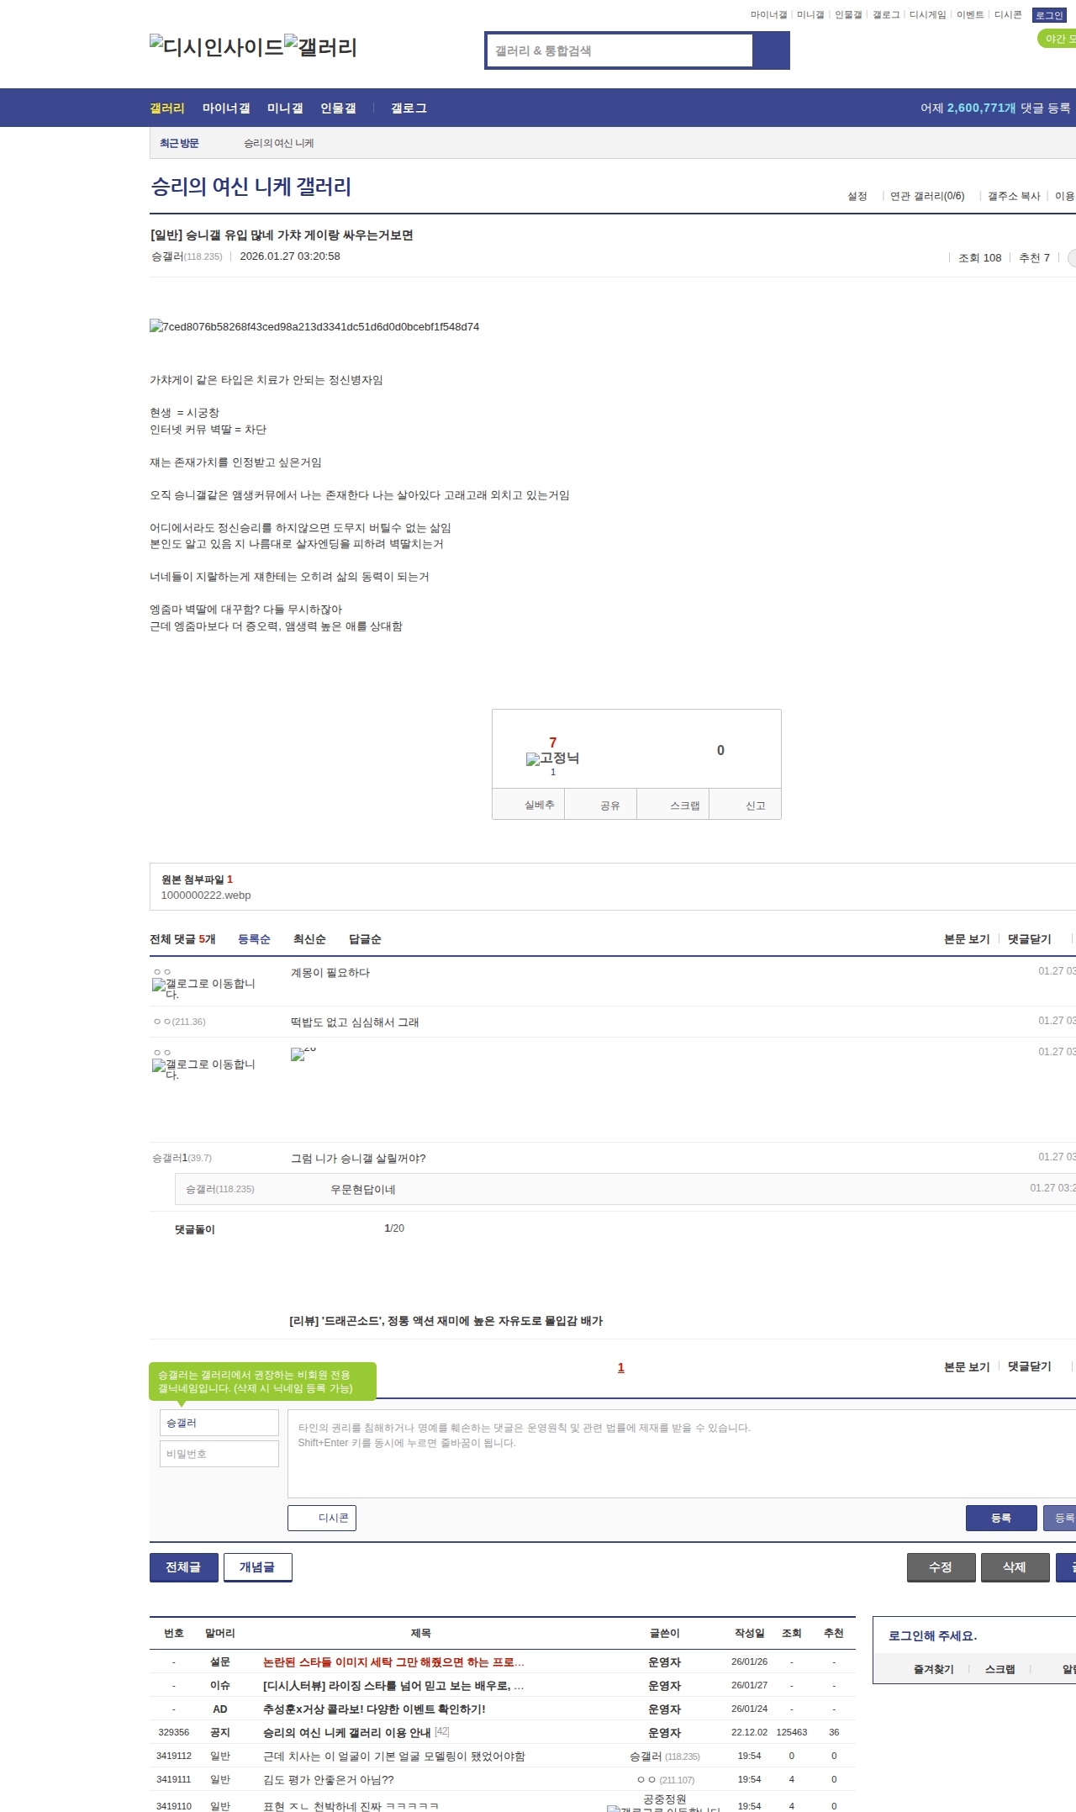The height and width of the screenshot is (1812, 1076).
Task: Sort comments by 최신순
Action: (x=309, y=939)
